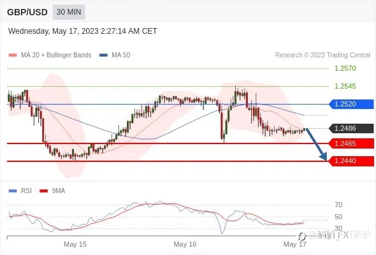Click the 30 MIN timeframe button
376x255 pixels.
click(x=69, y=12)
